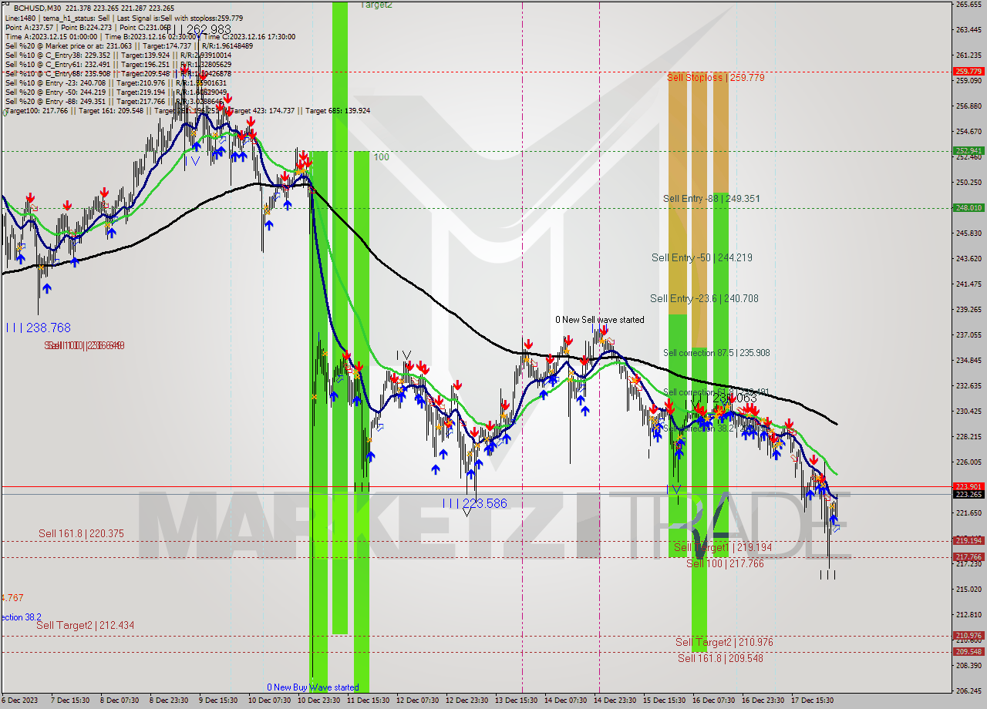Screen dimensions: 987x709
Task: Click the 'Sell Target2 | 212.434' label
Action: (x=85, y=626)
